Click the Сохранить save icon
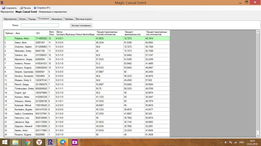 pos(3,8)
